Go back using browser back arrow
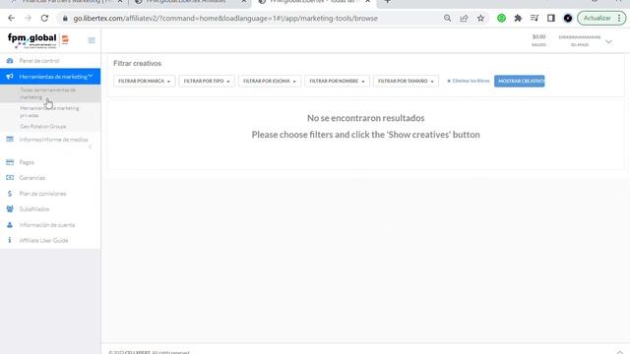 [11, 18]
